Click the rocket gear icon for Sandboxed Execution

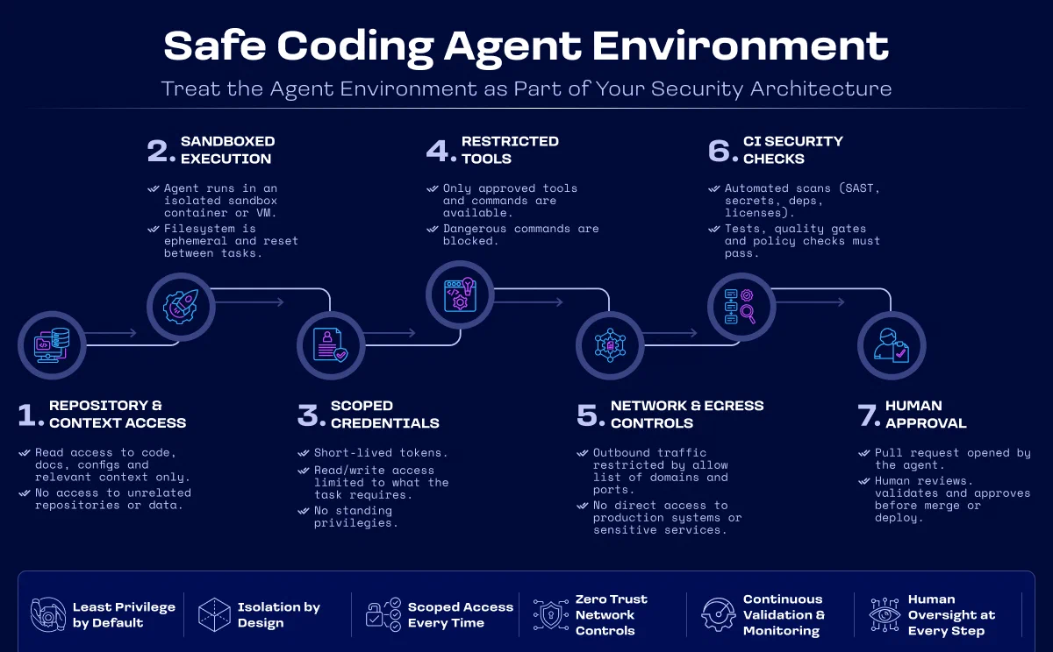click(x=181, y=306)
